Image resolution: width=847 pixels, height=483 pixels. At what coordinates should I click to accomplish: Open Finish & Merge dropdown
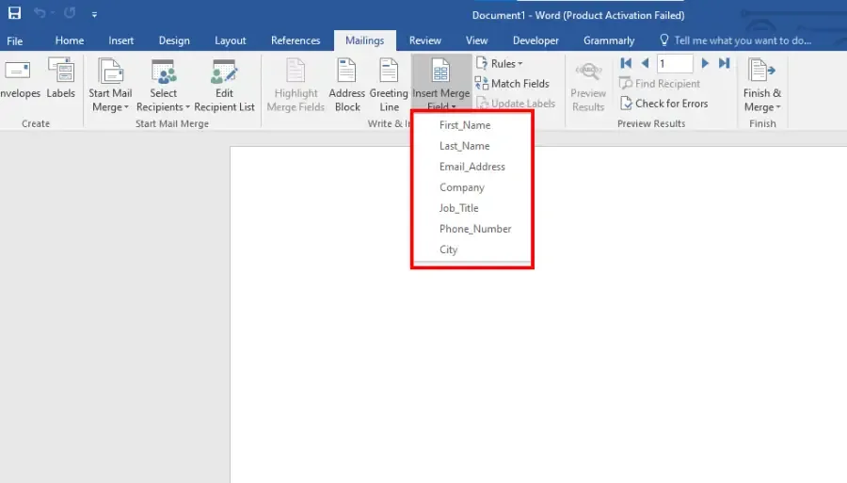click(762, 86)
